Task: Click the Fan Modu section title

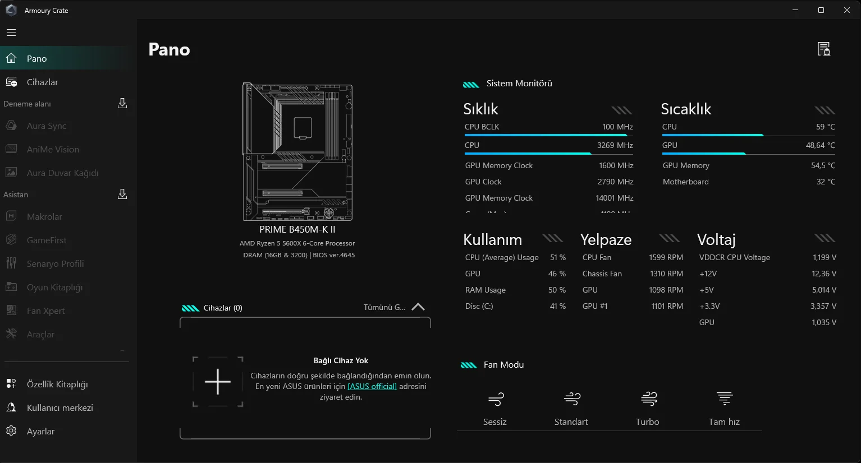Action: (504, 365)
